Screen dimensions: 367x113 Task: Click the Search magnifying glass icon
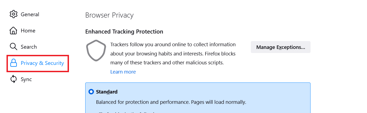(x=14, y=47)
